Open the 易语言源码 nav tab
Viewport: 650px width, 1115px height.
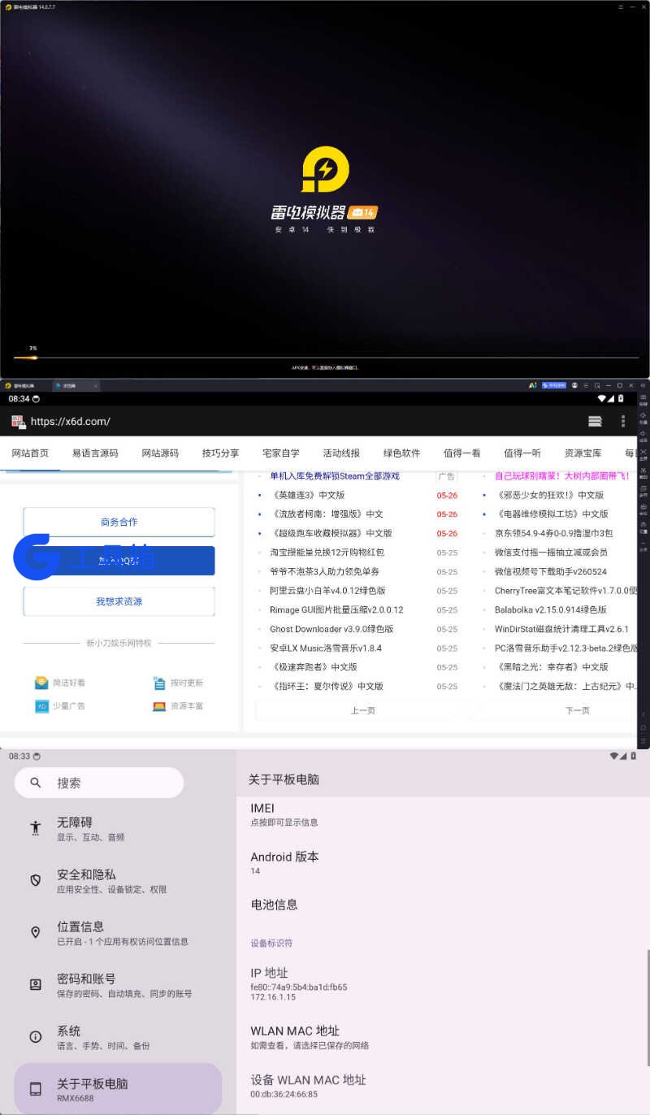tap(95, 453)
